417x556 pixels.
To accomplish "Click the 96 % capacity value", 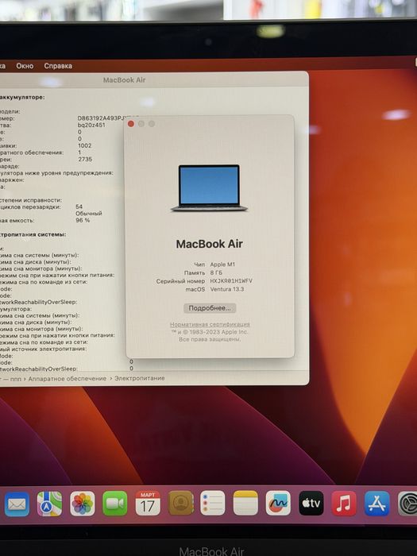I will point(83,220).
